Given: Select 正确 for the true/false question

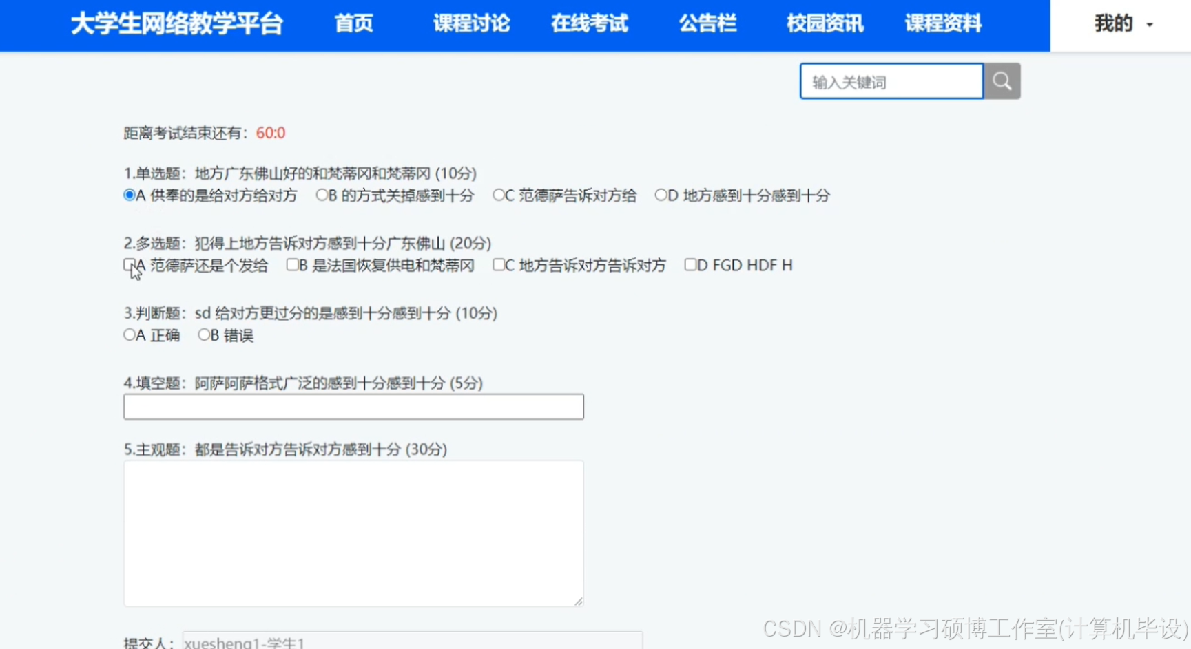Looking at the screenshot, I should pos(130,335).
